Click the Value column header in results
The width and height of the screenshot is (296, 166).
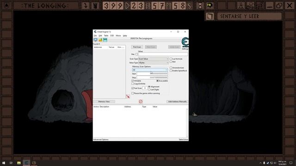click(x=111, y=47)
